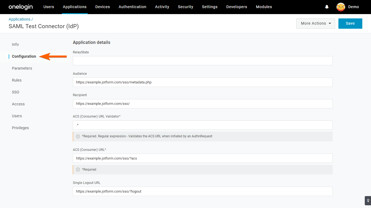
Task: Save the application configuration
Action: pyautogui.click(x=350, y=24)
